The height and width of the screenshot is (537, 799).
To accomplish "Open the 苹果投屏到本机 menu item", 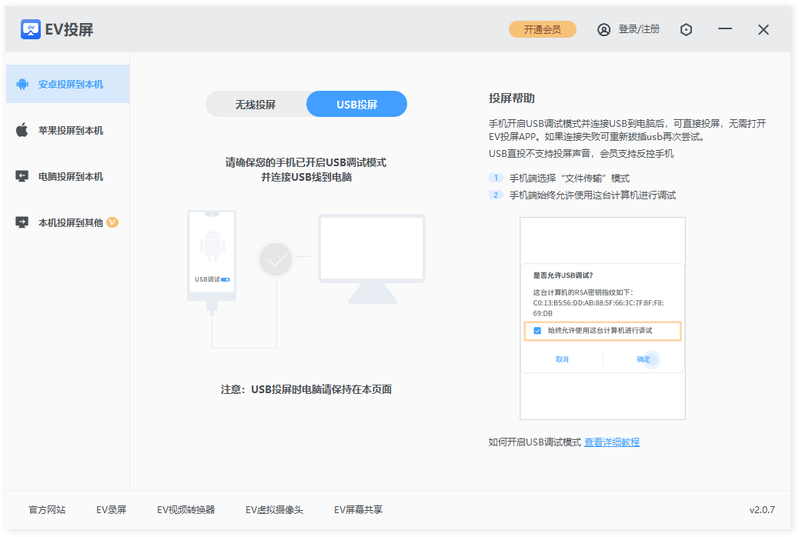I will click(x=71, y=130).
